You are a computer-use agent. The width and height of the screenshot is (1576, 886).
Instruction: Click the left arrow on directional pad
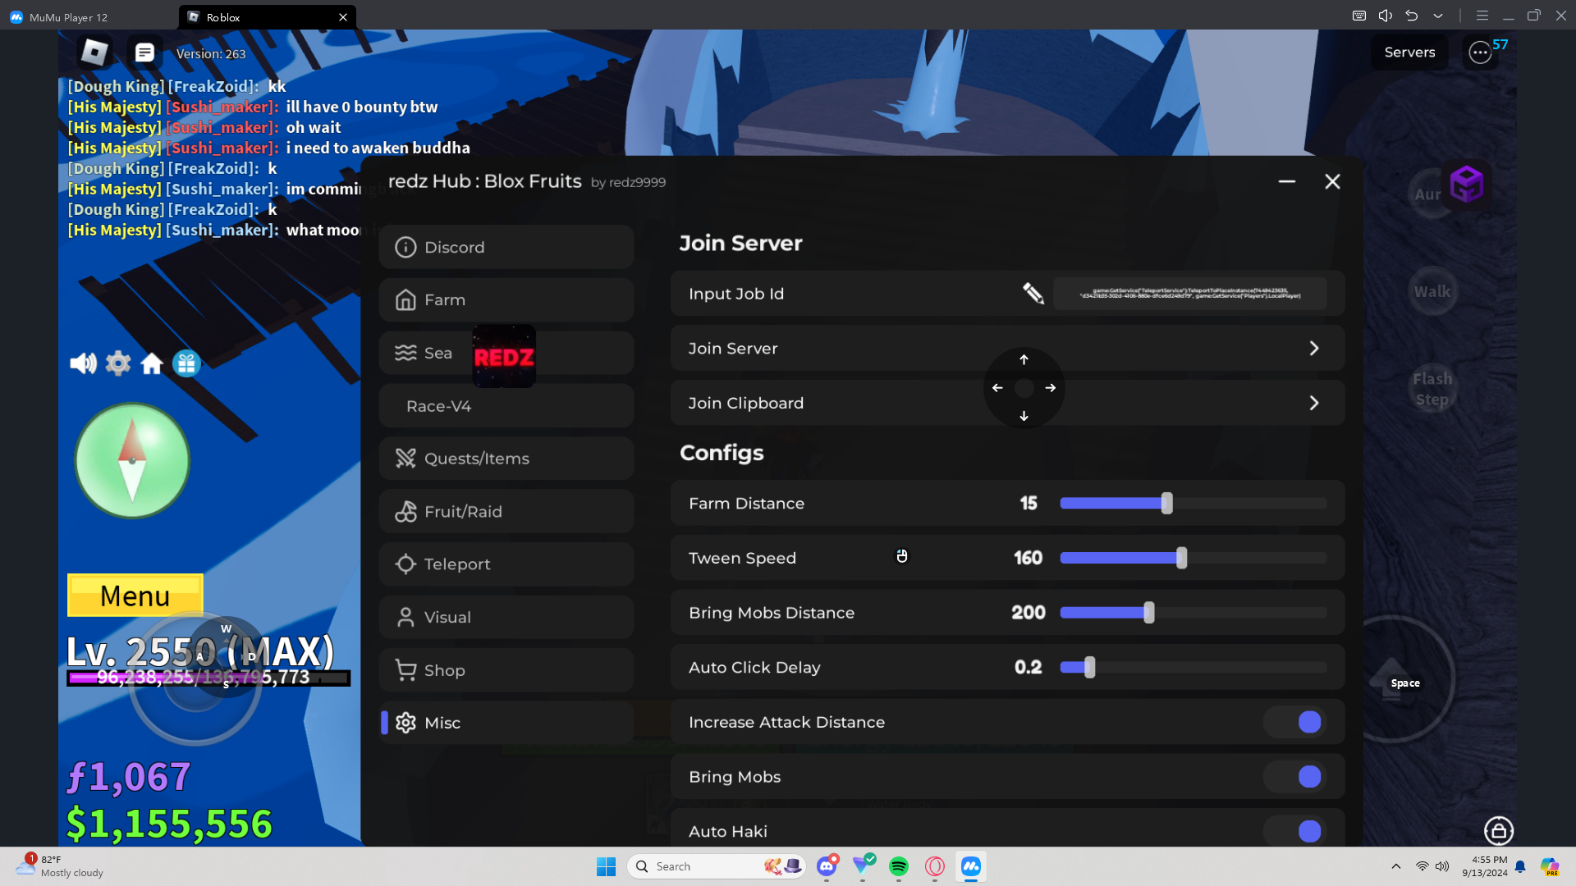[x=997, y=388]
